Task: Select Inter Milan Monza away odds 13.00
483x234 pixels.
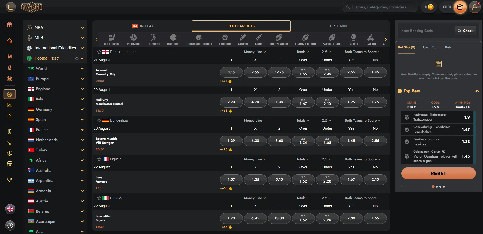Action: click(279, 218)
